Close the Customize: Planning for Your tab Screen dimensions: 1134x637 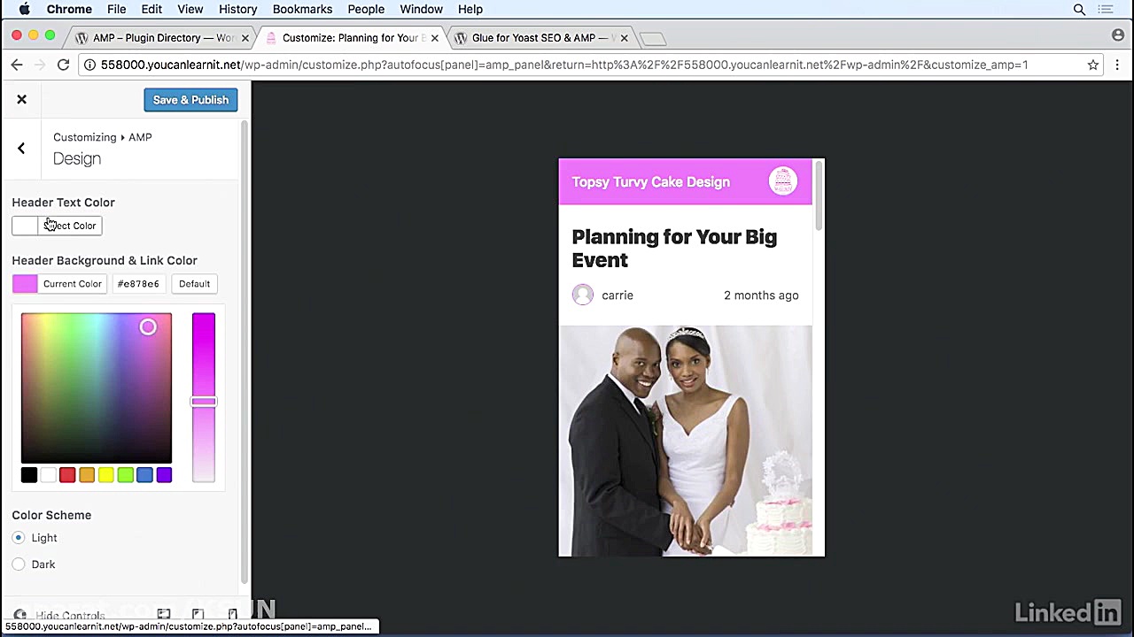435,38
